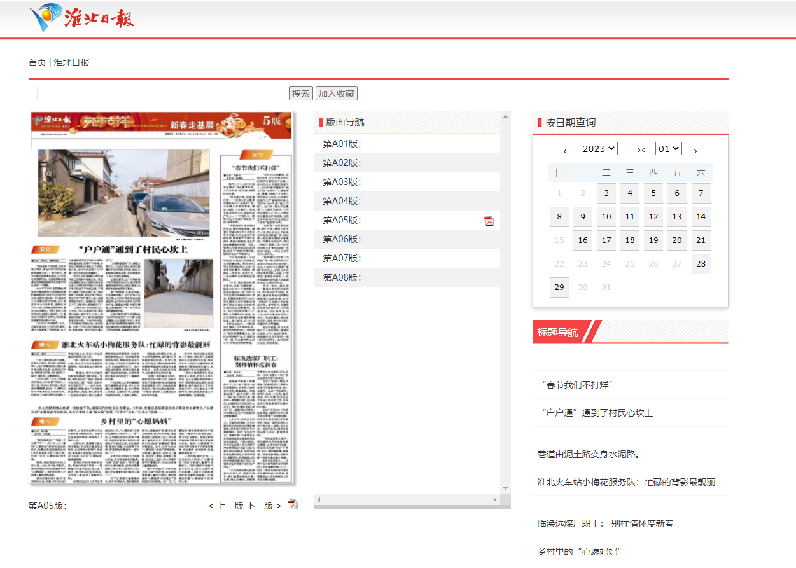Open article 乡村里的“心愿妈妈” link
796x568 pixels.
coord(579,551)
